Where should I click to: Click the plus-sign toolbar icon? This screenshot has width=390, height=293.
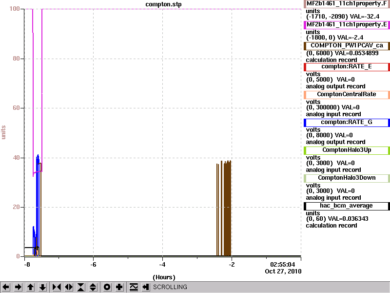point(119,287)
